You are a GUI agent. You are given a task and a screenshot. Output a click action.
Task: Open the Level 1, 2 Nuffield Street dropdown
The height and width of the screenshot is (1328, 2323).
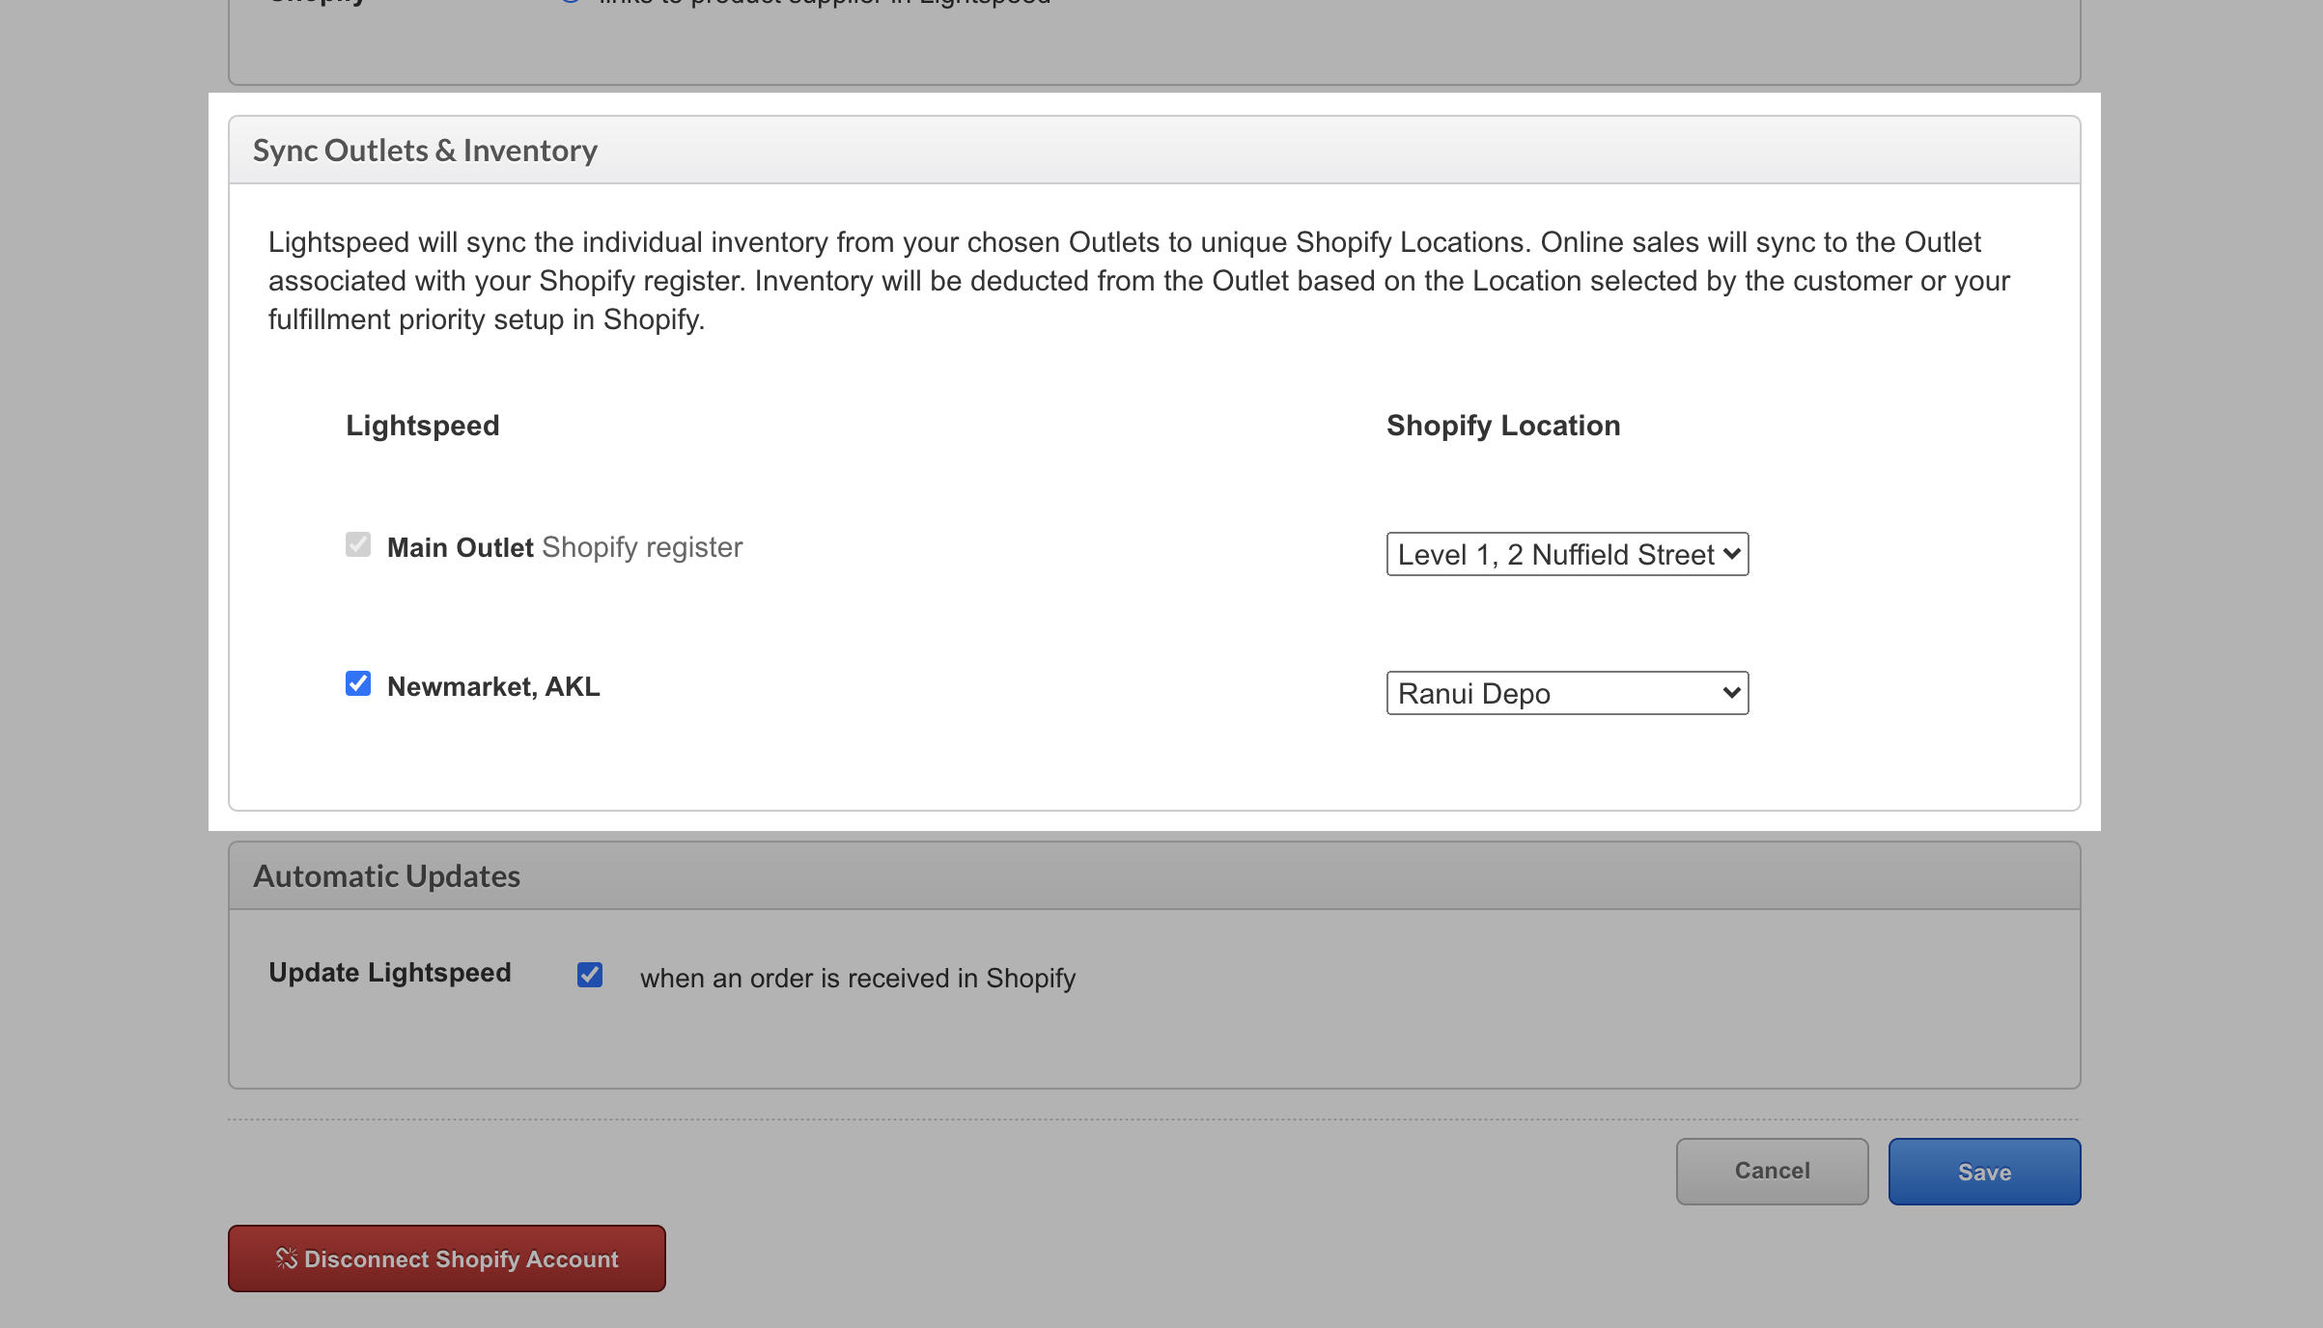tap(1556, 555)
